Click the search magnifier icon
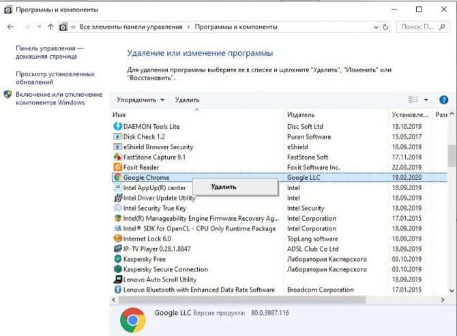The image size is (457, 336). point(442,27)
